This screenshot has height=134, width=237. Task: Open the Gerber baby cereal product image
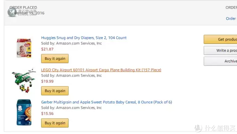pos(24,112)
